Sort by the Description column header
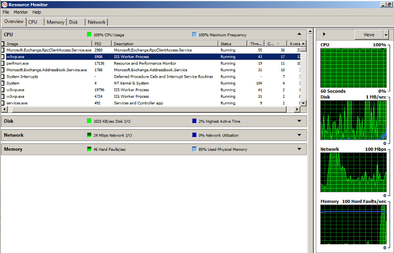 [165, 44]
